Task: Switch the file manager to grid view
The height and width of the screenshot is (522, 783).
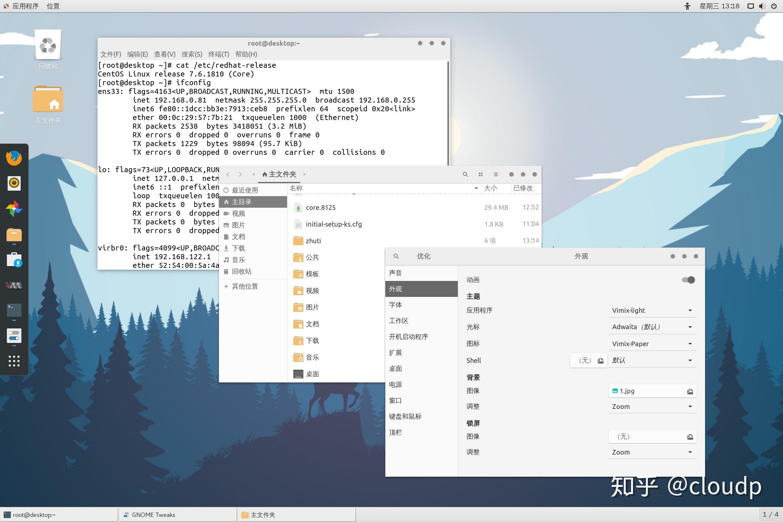Action: click(481, 174)
